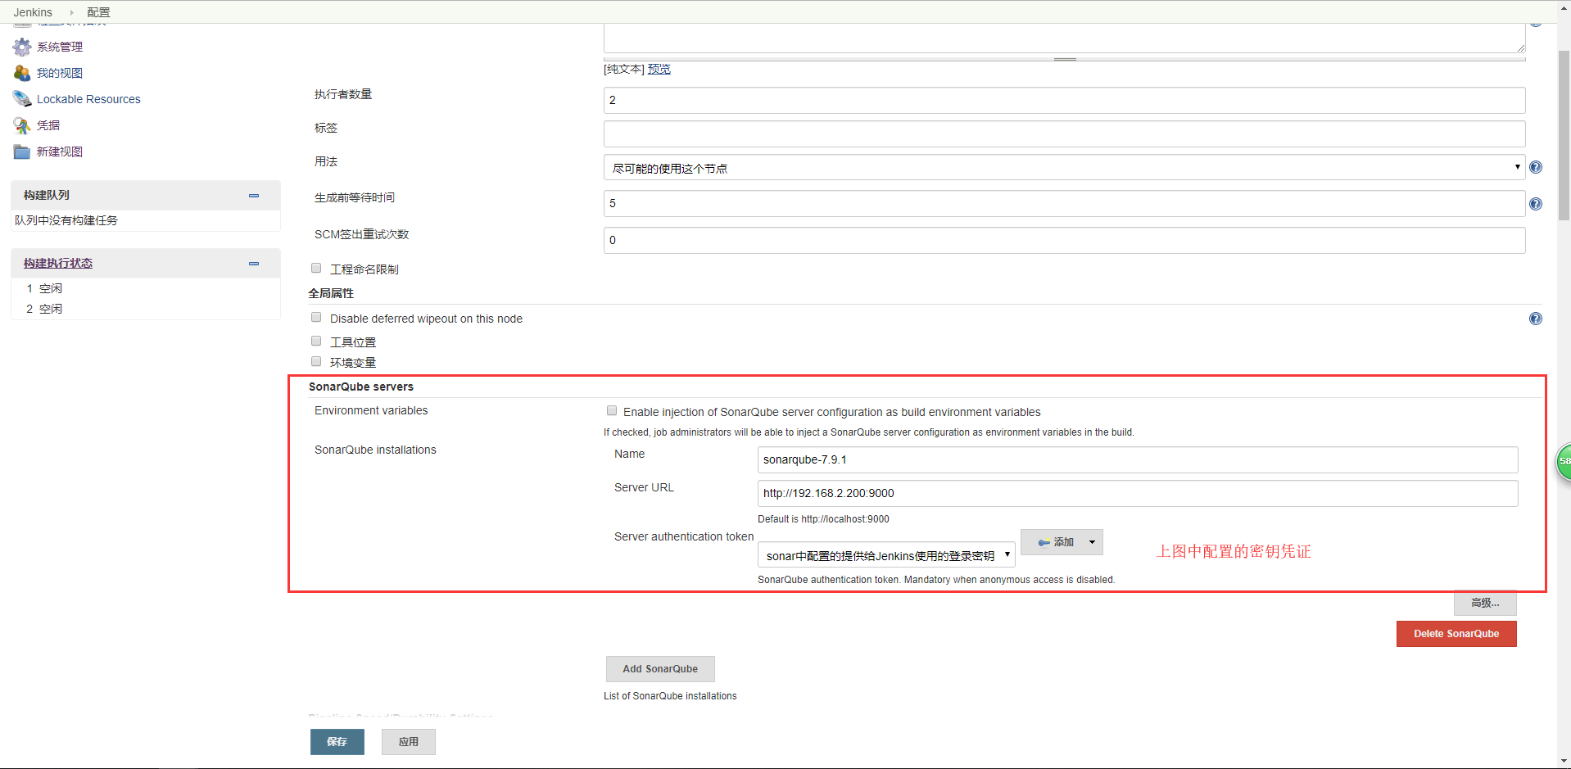
Task: Open the 凭据 keys icon
Action: tap(22, 125)
